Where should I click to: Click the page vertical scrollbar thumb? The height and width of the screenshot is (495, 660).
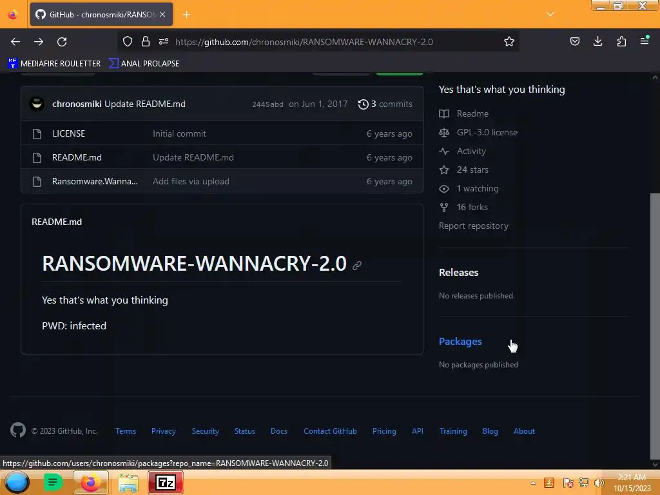[x=655, y=326]
